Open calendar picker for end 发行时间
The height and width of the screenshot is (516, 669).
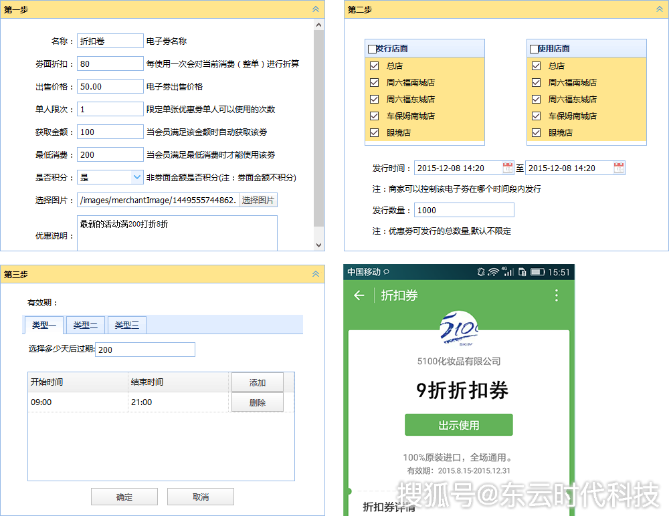click(x=619, y=168)
